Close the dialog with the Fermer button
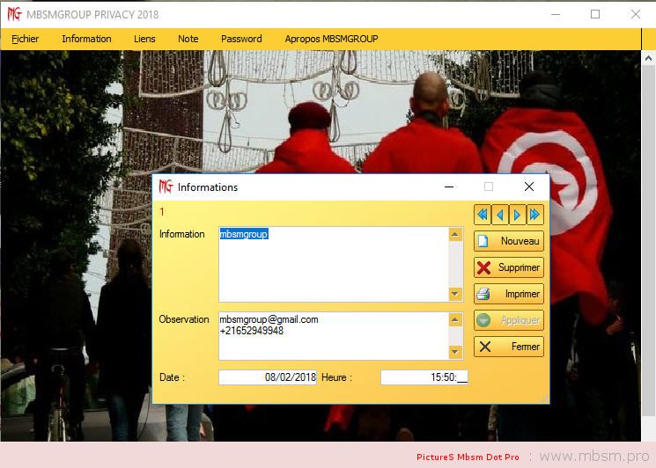This screenshot has height=468, width=656. tap(509, 347)
